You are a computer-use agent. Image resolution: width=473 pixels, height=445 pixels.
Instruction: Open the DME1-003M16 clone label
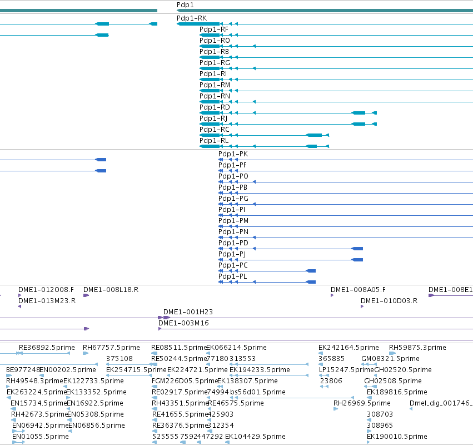pos(184,323)
